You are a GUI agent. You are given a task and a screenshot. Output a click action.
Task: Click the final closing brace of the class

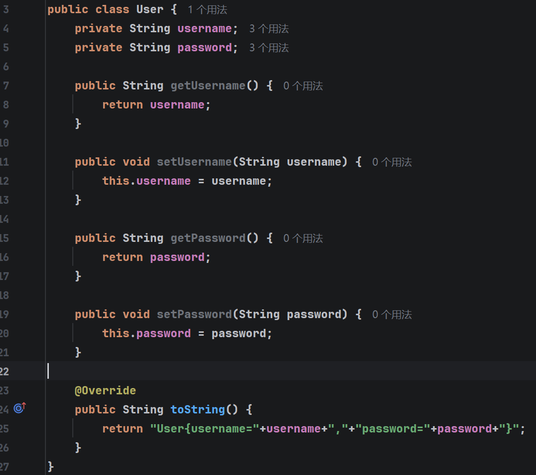tap(50, 467)
